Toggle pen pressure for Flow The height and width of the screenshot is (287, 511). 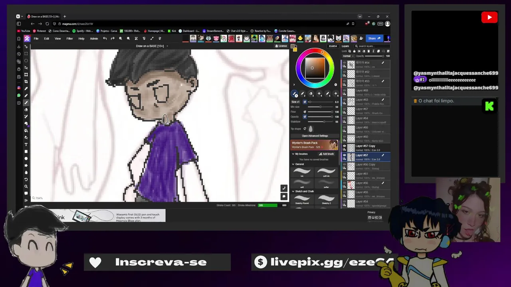pos(305,112)
